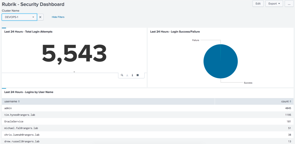Open the more options ellipsis button
The width and height of the screenshot is (295, 144).
coord(289,3)
